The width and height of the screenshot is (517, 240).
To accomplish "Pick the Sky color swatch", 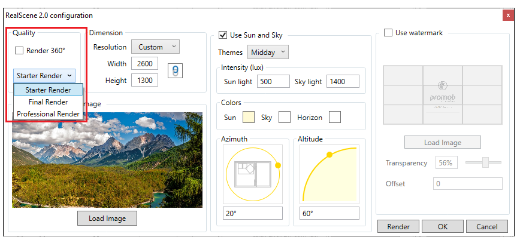I will 285,117.
